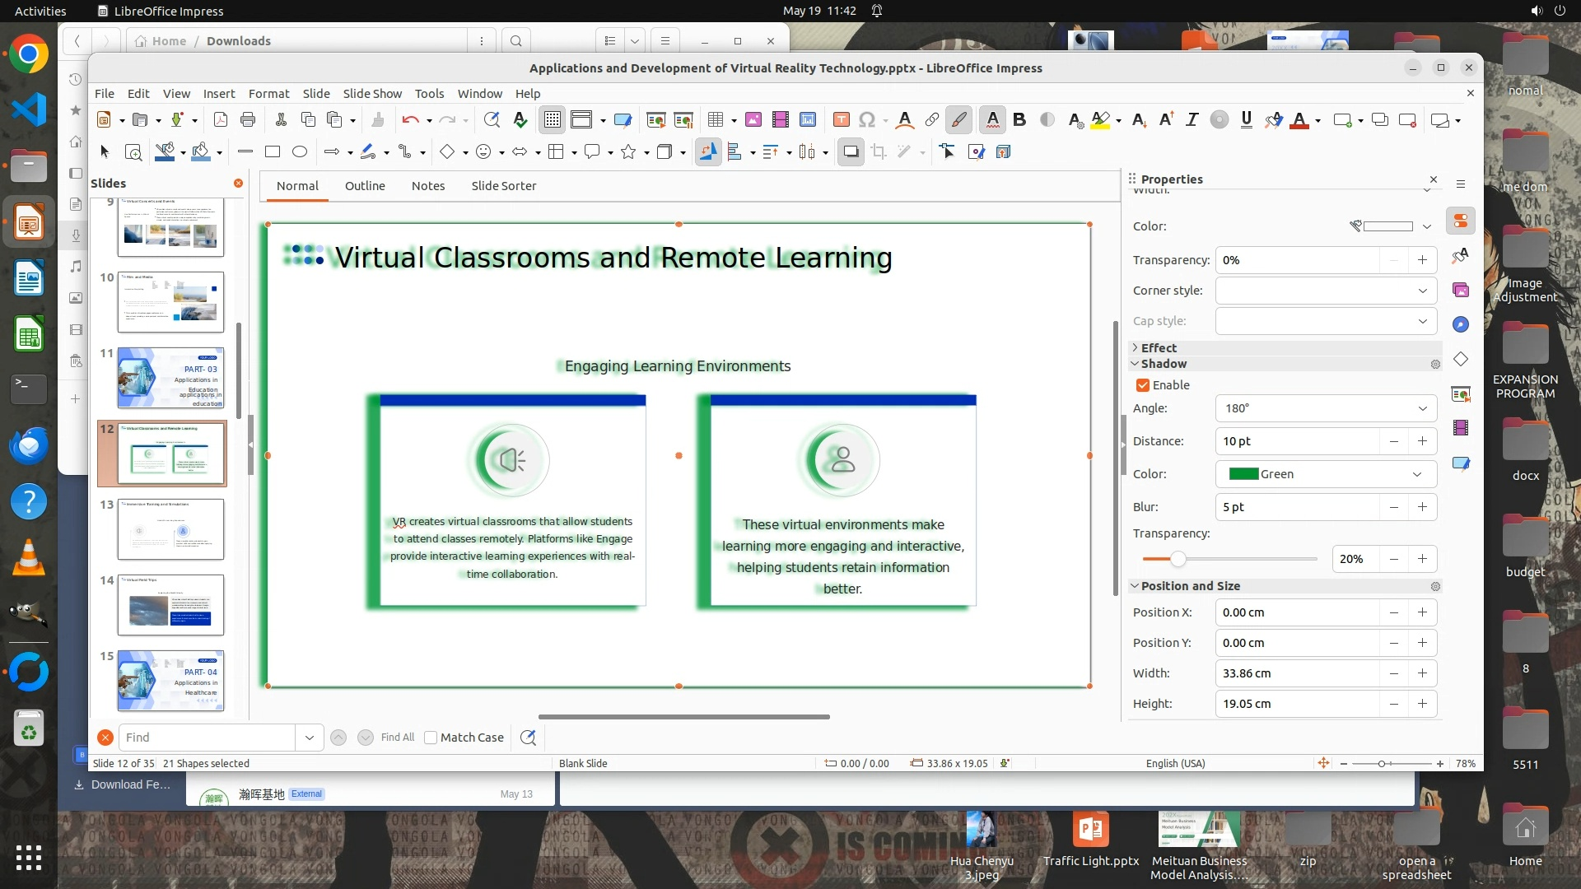
Task: Toggle the Display Grid icon
Action: (x=552, y=120)
